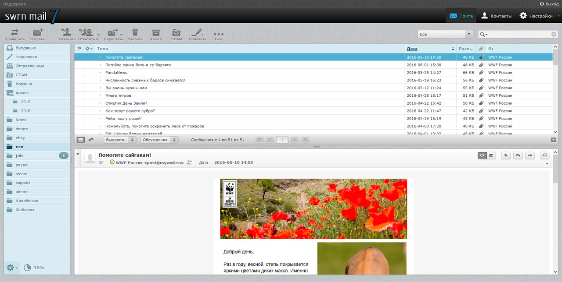Open list options gear in message header

point(88,49)
